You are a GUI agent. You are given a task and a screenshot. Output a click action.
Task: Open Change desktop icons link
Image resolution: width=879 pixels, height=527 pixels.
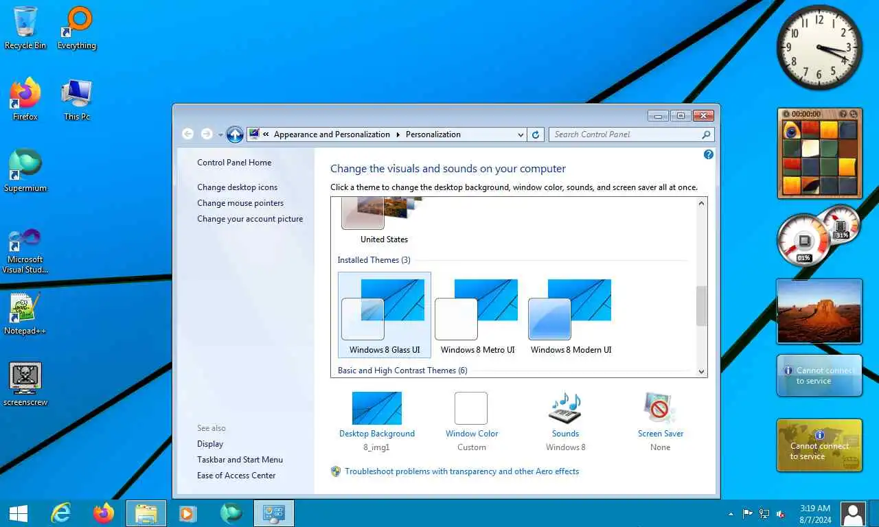click(x=238, y=187)
